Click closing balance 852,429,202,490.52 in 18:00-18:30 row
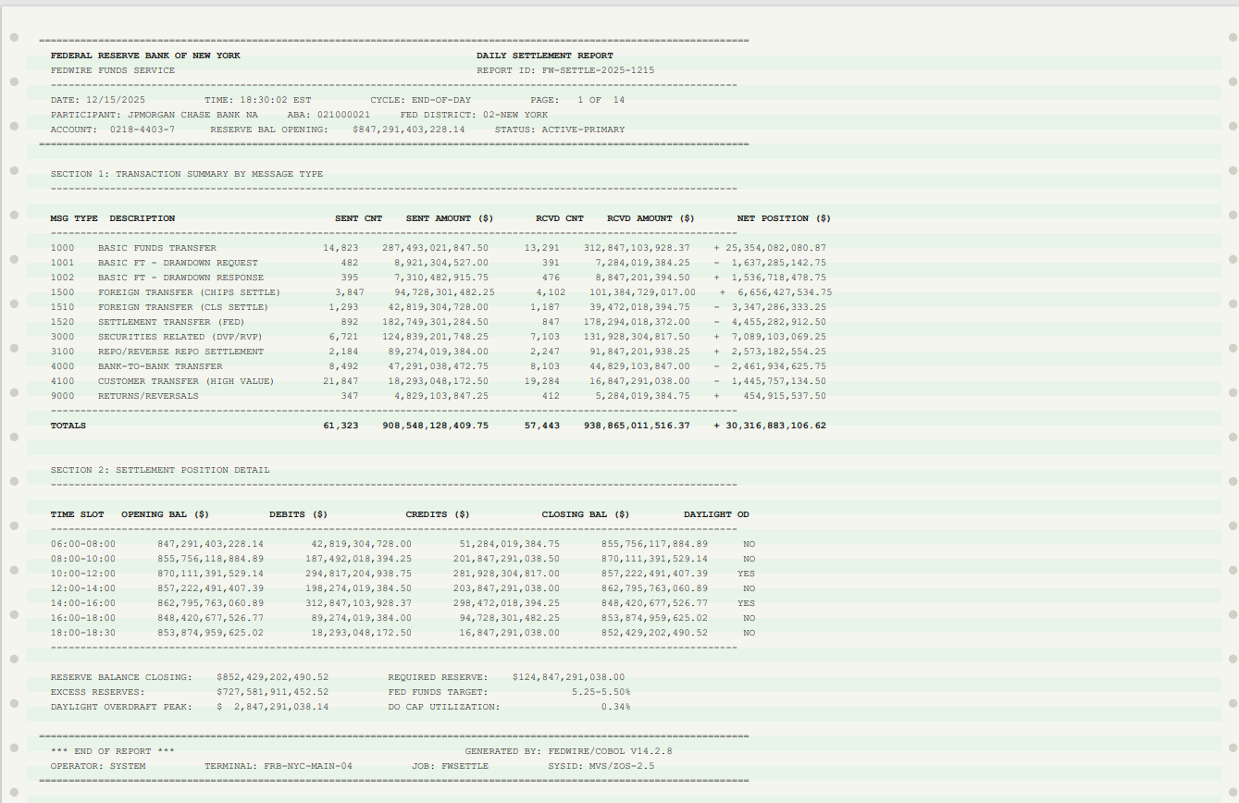 click(654, 633)
